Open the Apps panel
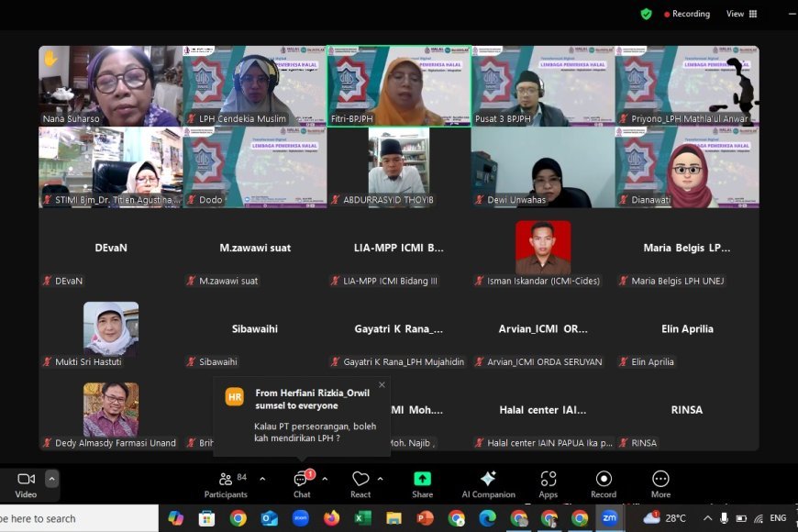 [549, 484]
